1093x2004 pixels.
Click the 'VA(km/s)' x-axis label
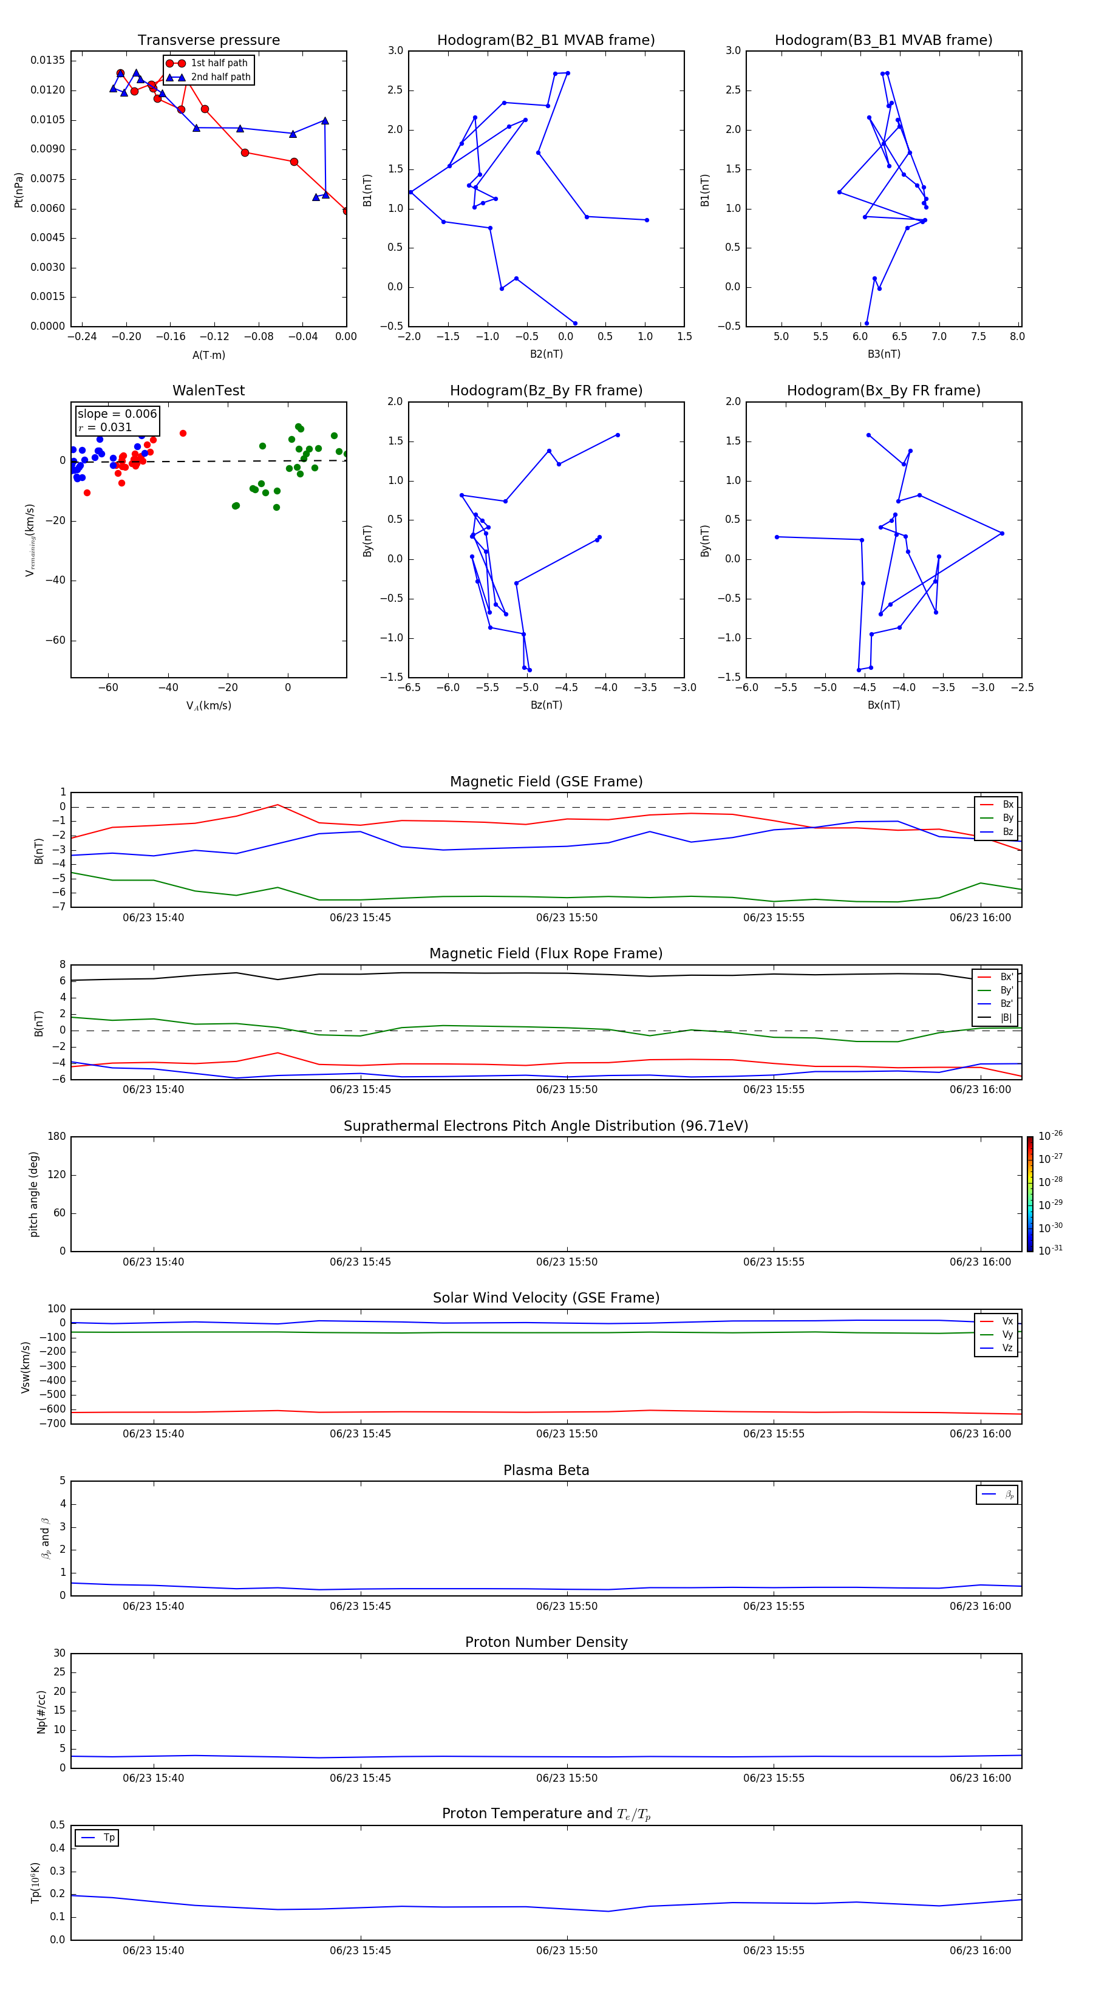(x=208, y=706)
